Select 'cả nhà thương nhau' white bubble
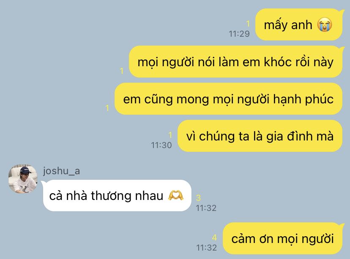Image resolution: width=350 pixels, height=259 pixels. (x=117, y=196)
